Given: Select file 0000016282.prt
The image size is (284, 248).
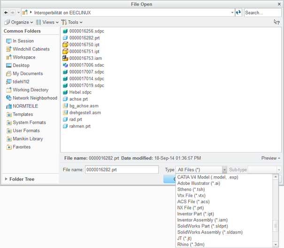Looking at the screenshot, I should click(x=81, y=38).
